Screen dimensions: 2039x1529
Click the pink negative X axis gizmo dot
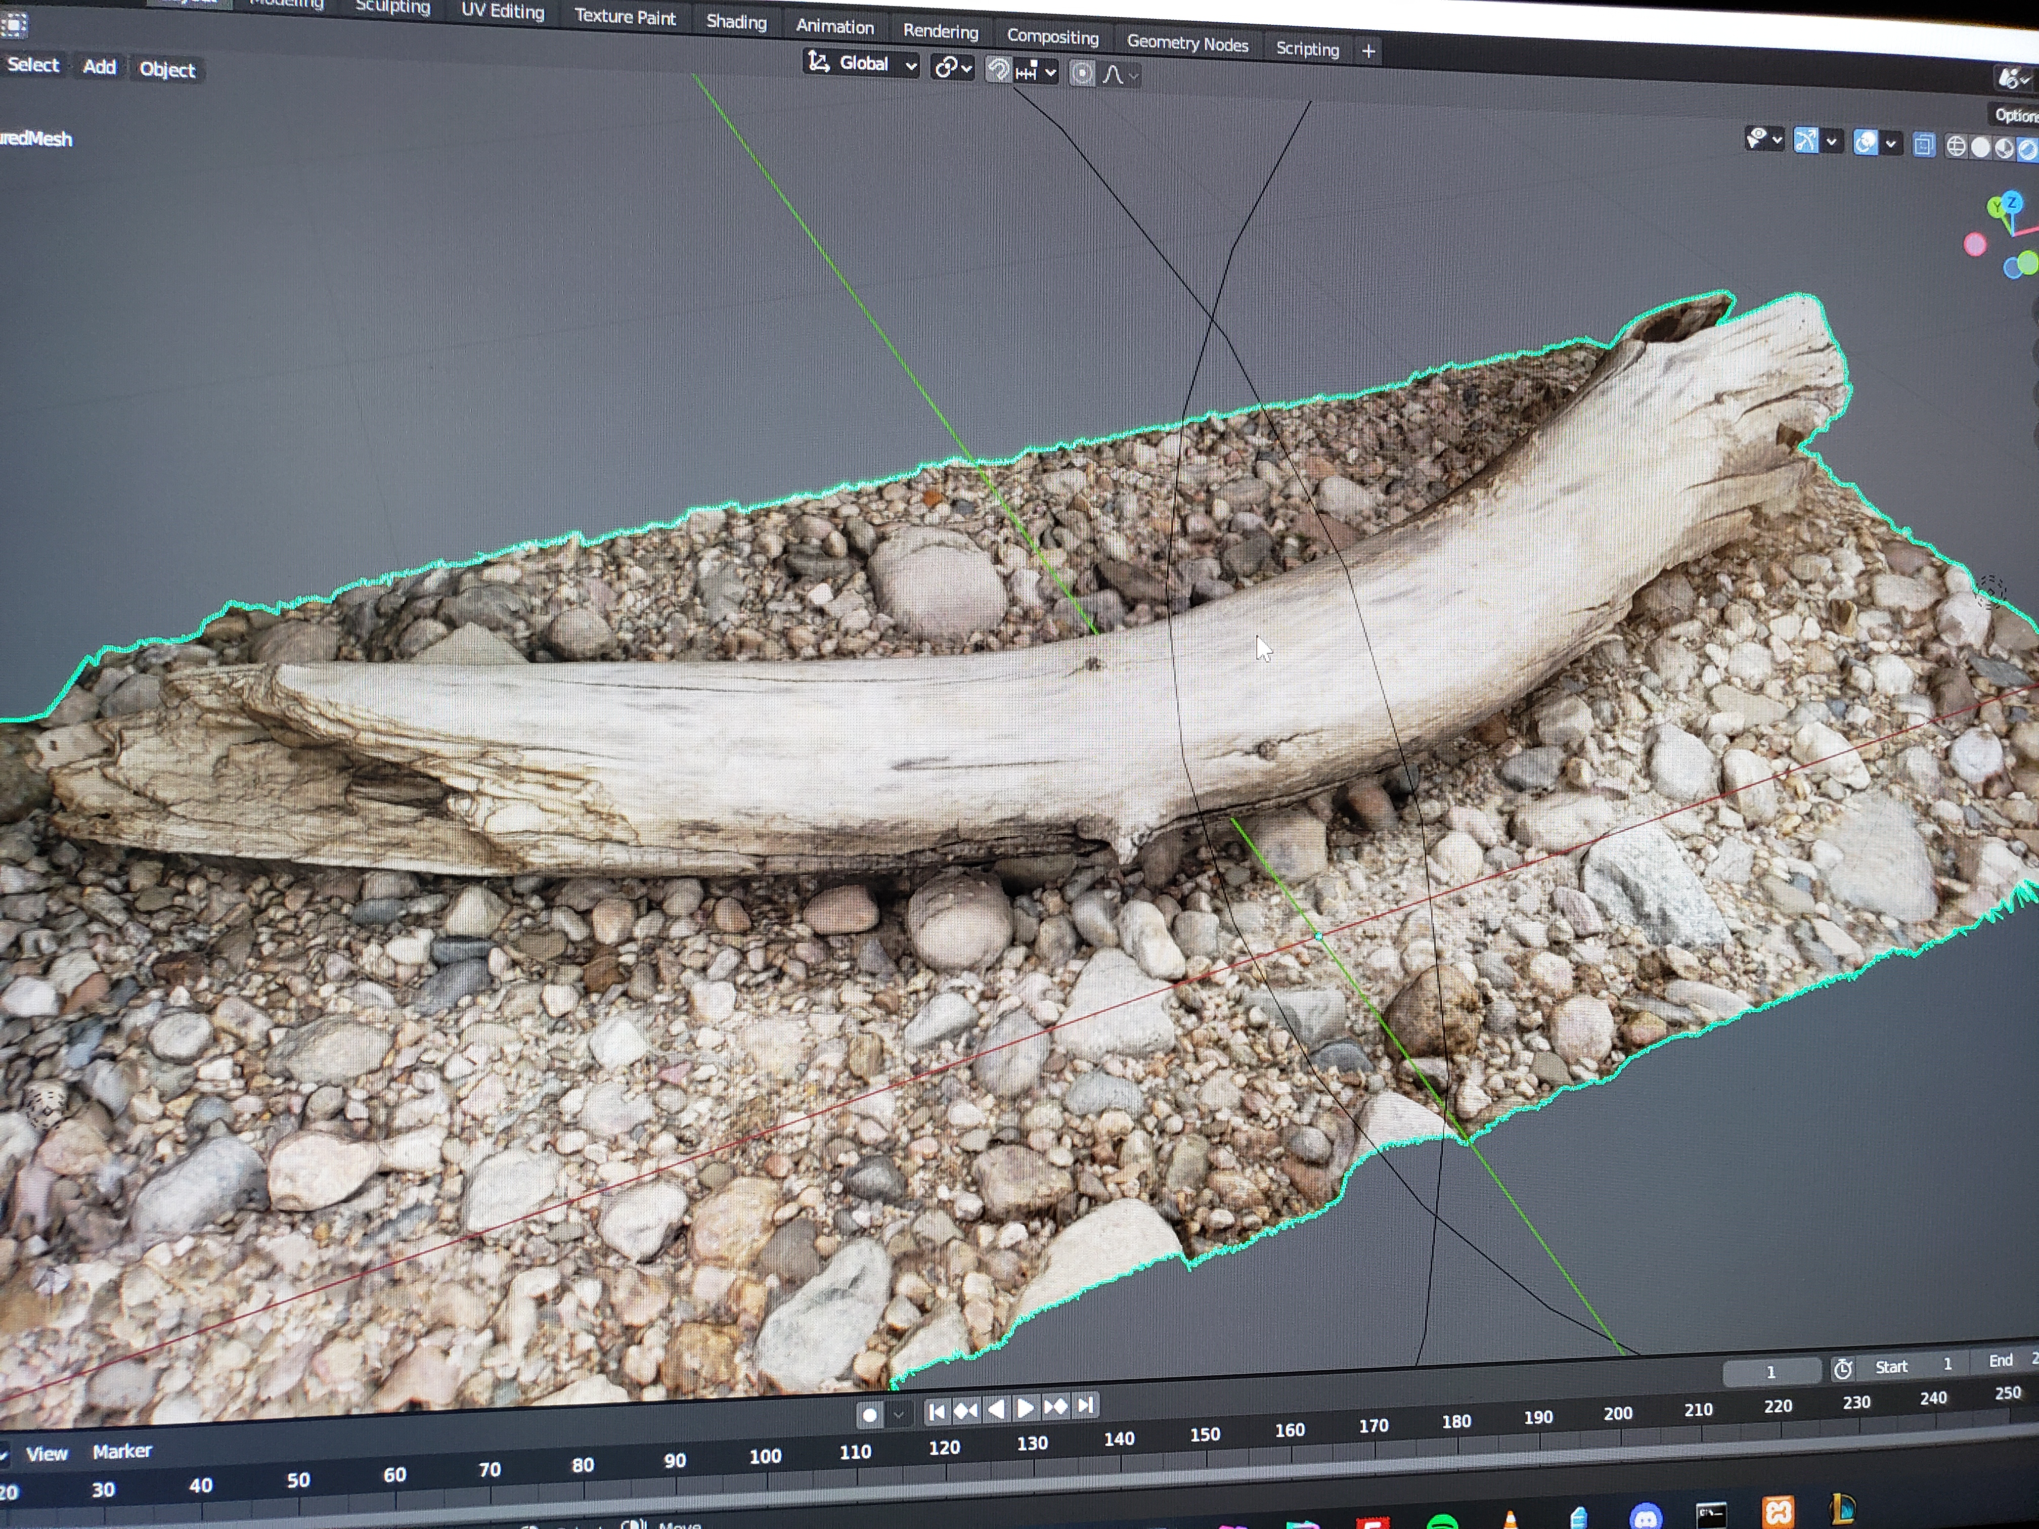1974,244
